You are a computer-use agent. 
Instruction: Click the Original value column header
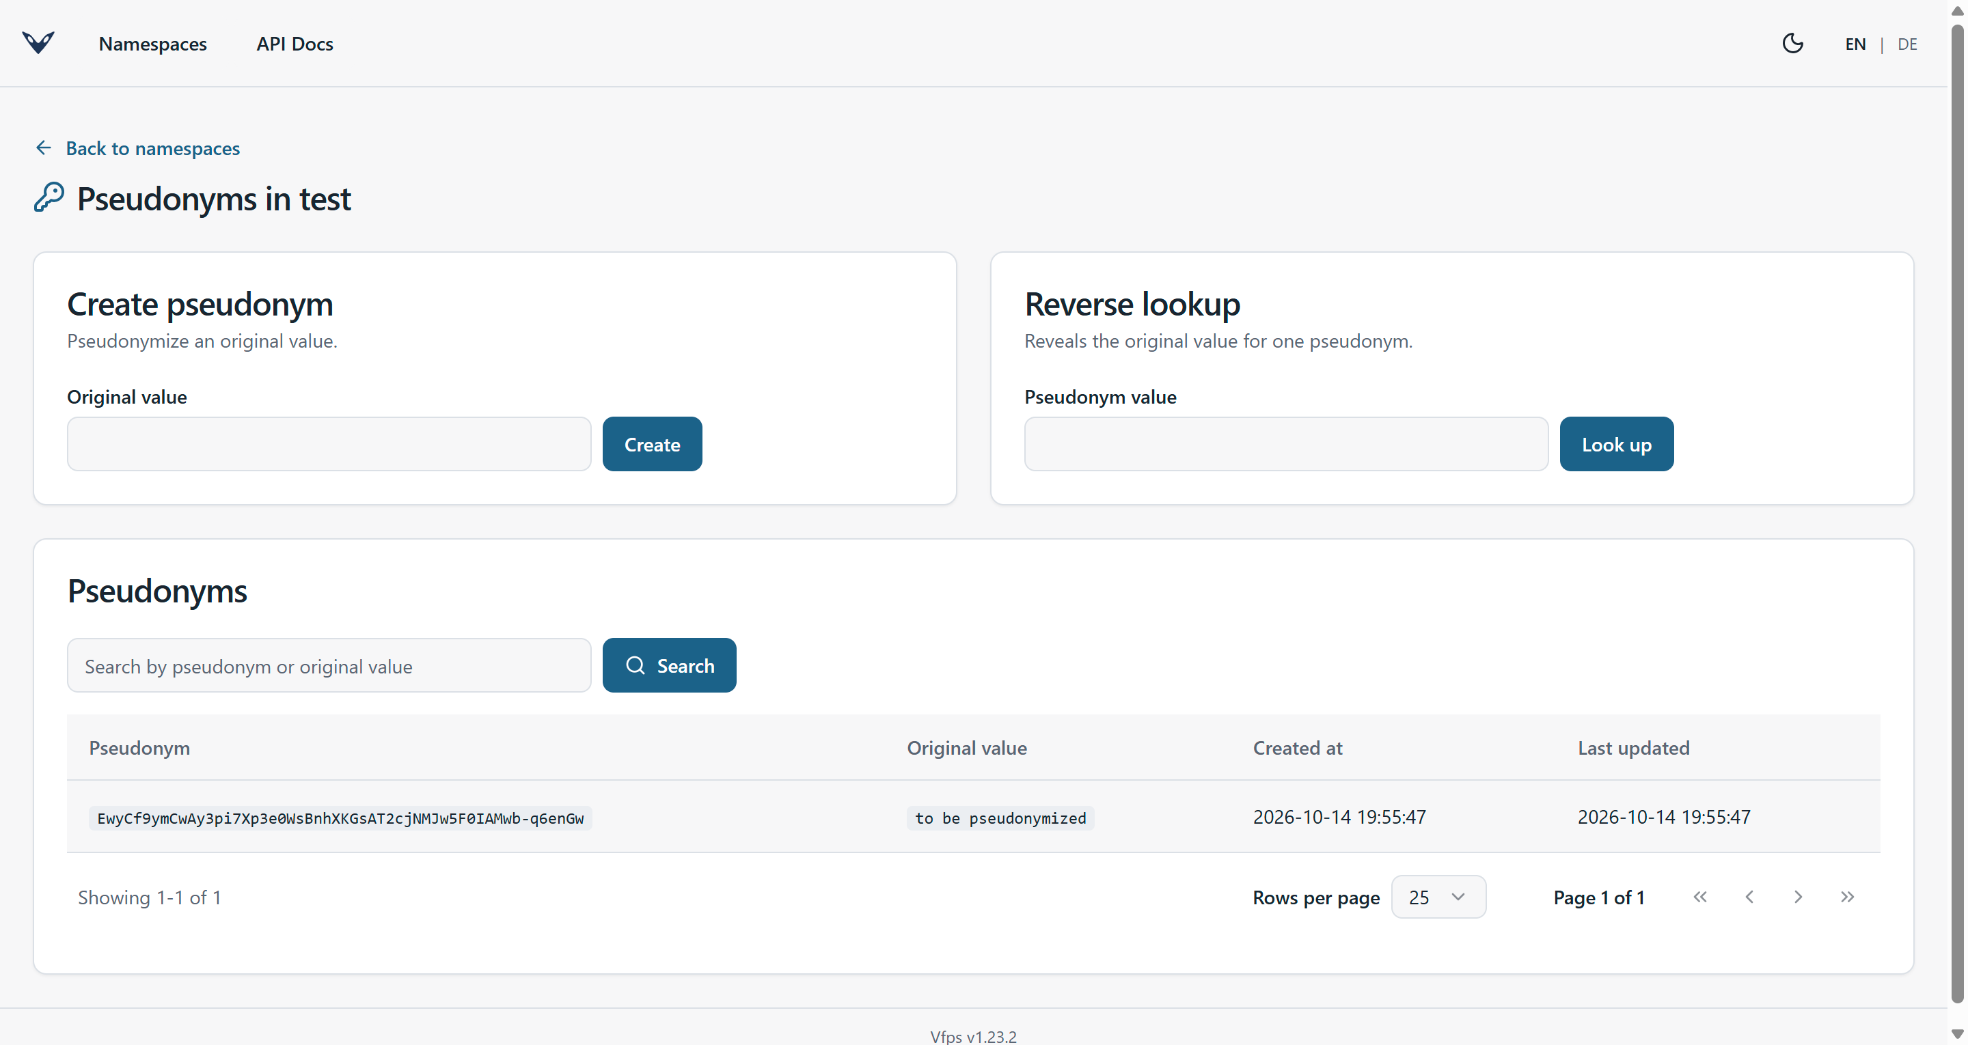966,748
